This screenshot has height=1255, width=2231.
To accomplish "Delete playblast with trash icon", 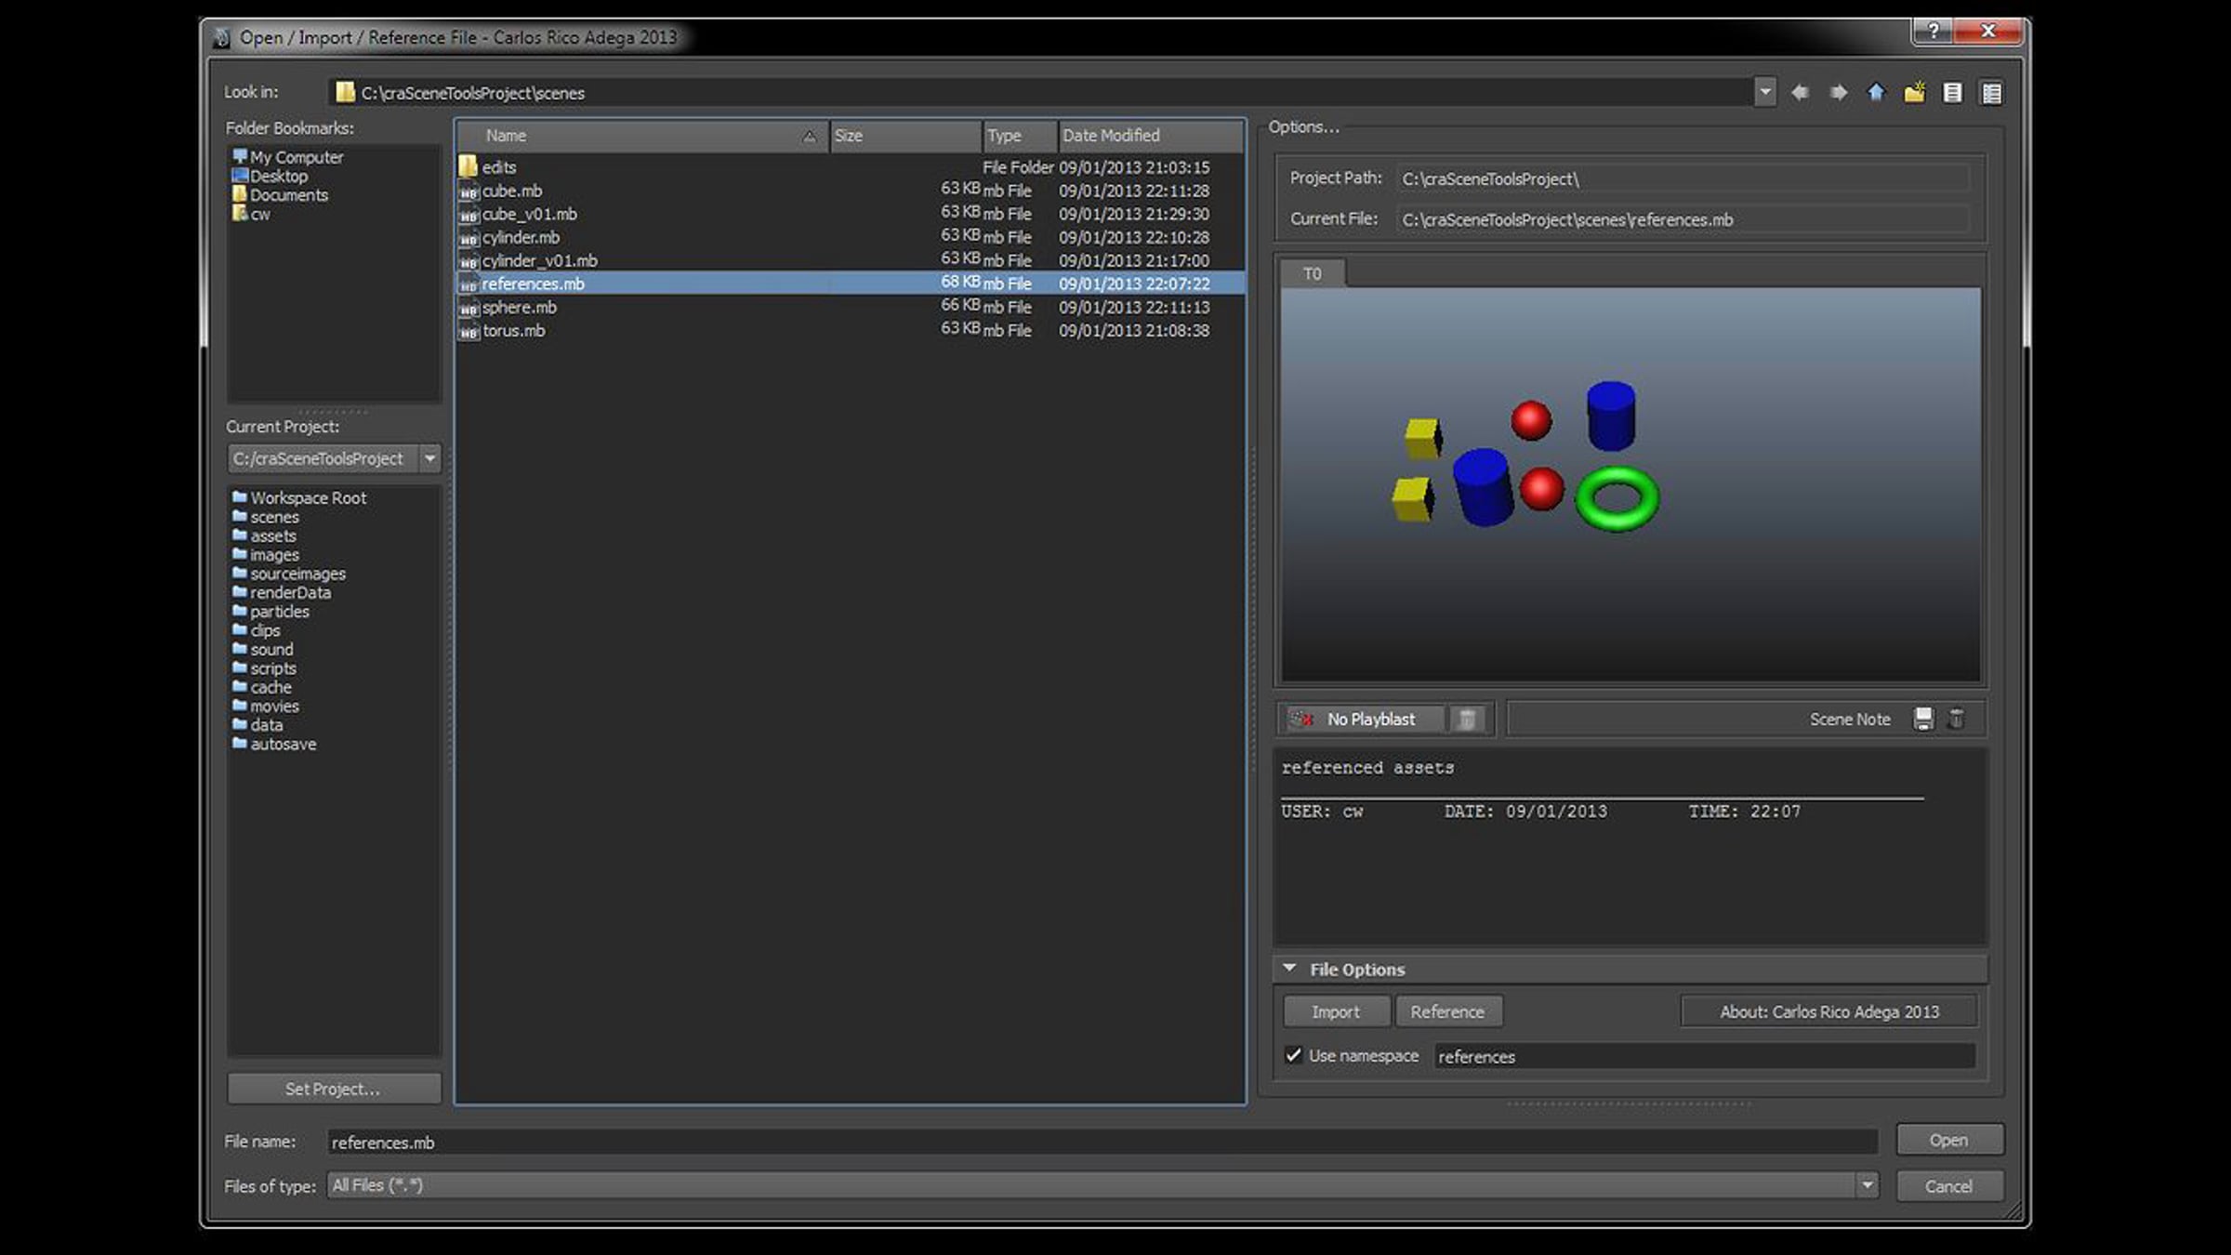I will (1466, 719).
